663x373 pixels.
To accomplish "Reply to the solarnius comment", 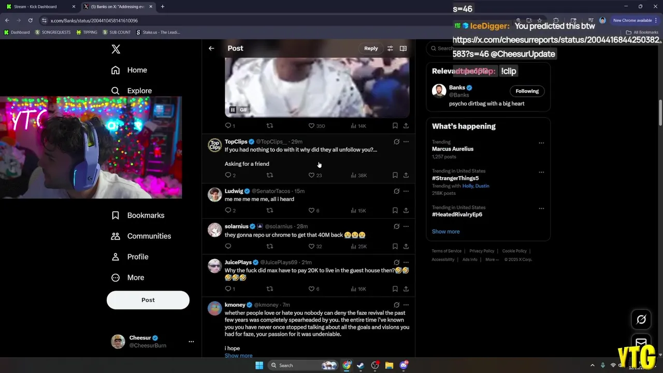I will [228, 246].
